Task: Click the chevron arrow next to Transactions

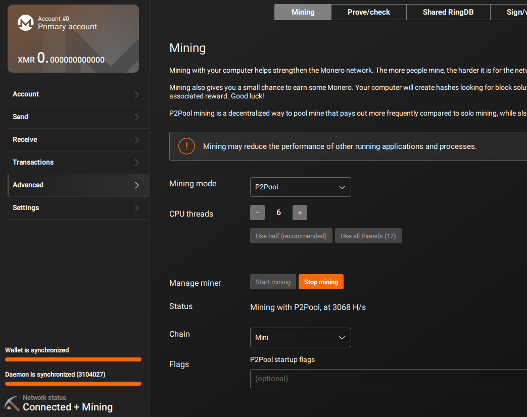Action: (x=137, y=163)
